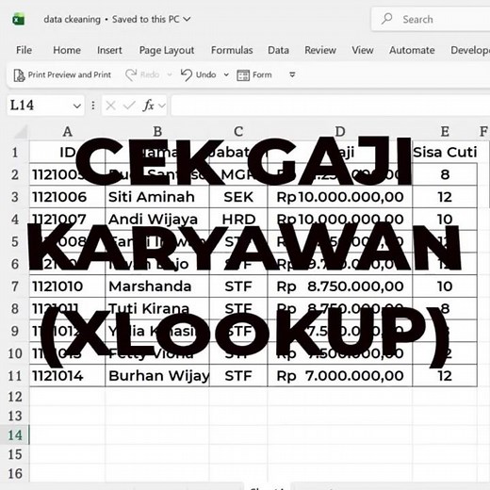Click Siti Aminah's Sisa Cuti value 12
The height and width of the screenshot is (490, 490).
pos(445,197)
